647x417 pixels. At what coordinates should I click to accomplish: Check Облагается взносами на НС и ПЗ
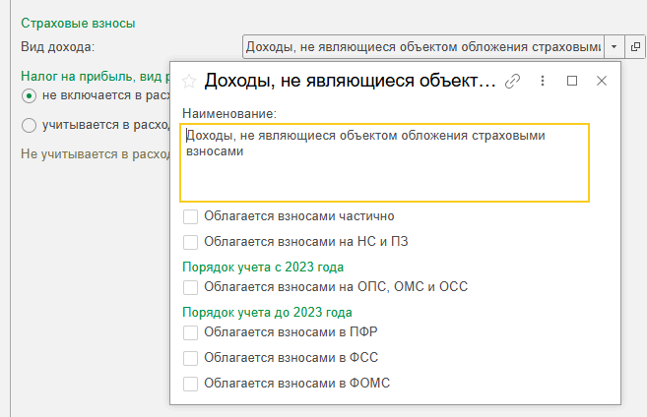pyautogui.click(x=190, y=242)
